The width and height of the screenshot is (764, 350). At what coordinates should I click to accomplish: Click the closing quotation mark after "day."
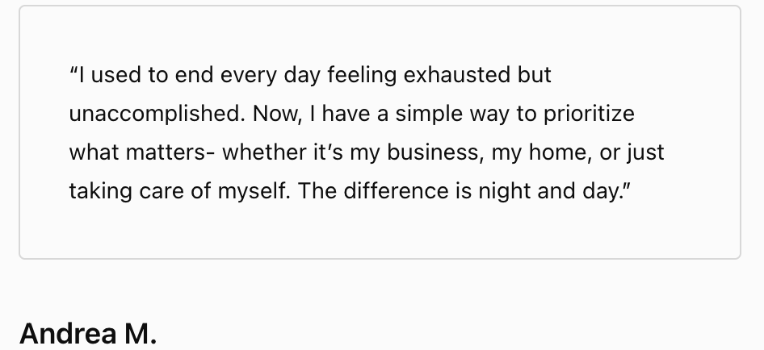click(626, 186)
